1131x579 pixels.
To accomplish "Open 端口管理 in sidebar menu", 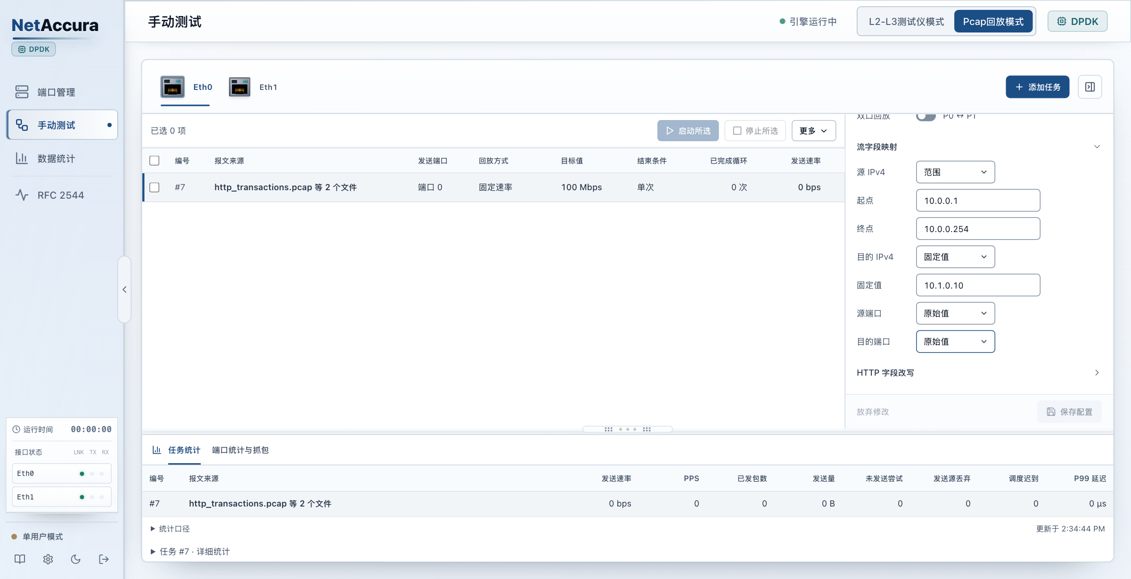I will pyautogui.click(x=62, y=92).
